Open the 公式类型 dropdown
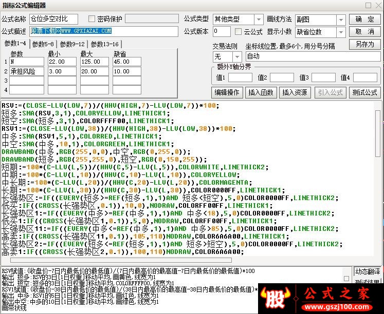This screenshot has width=384, height=314. [259, 20]
